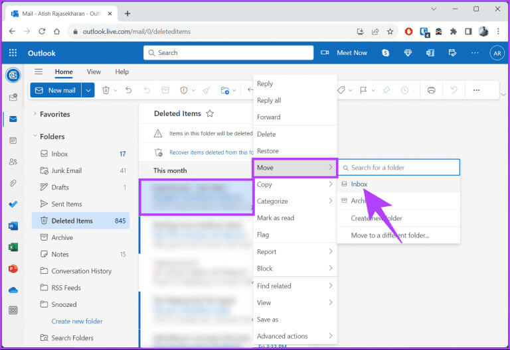
Task: Choose Reply in the context menu
Action: tap(295, 84)
